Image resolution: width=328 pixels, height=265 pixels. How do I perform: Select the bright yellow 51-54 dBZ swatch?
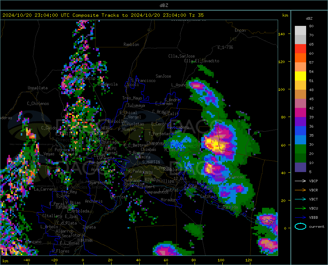tap(300, 76)
